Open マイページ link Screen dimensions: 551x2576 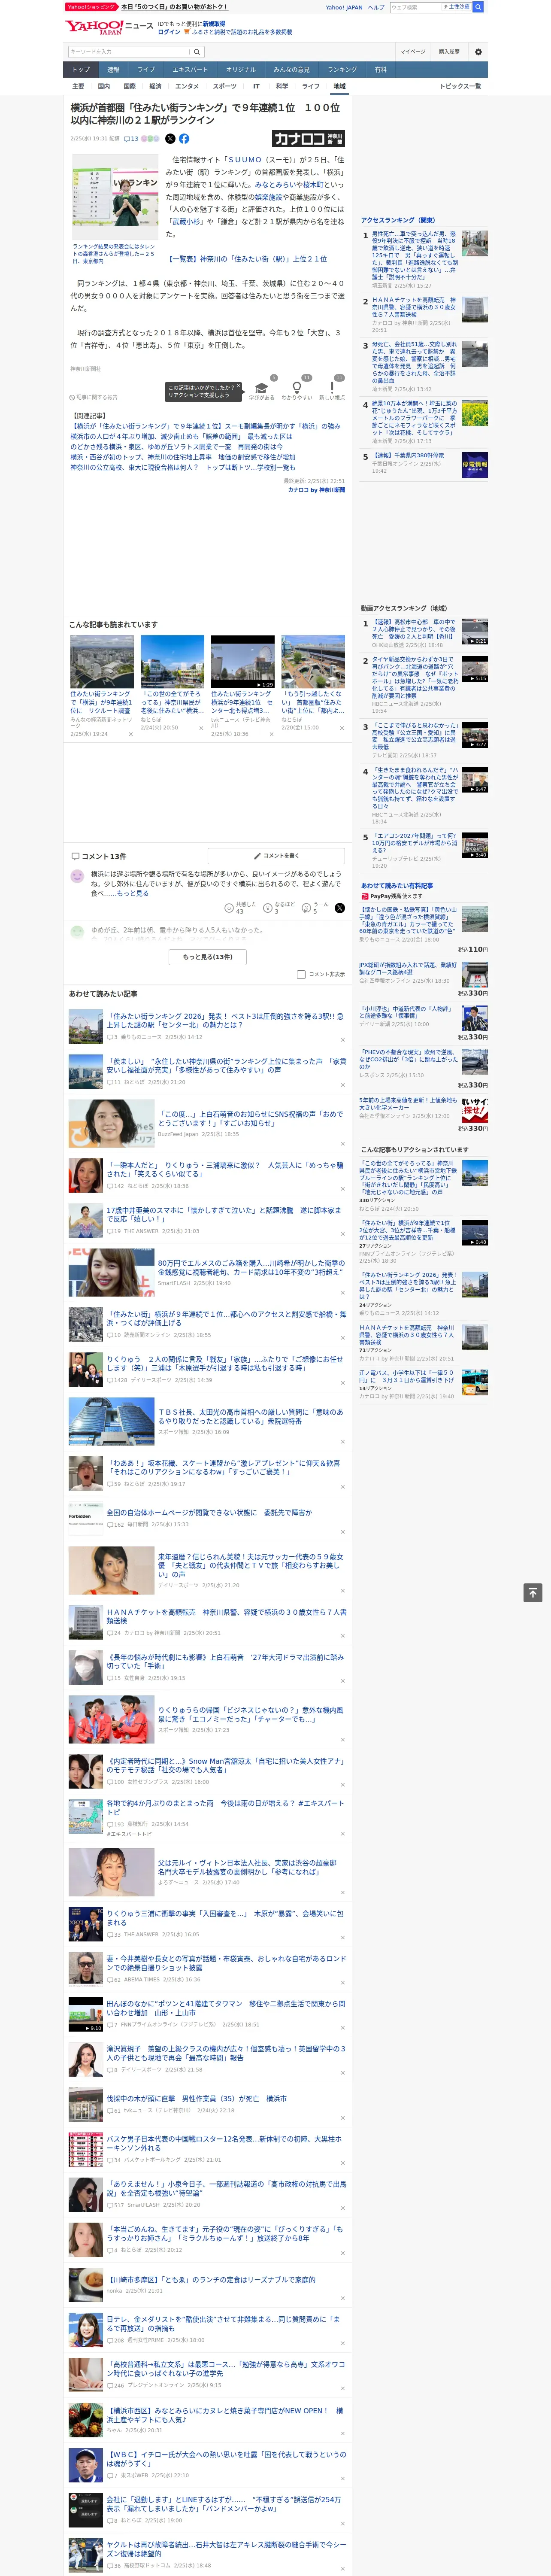(x=413, y=51)
